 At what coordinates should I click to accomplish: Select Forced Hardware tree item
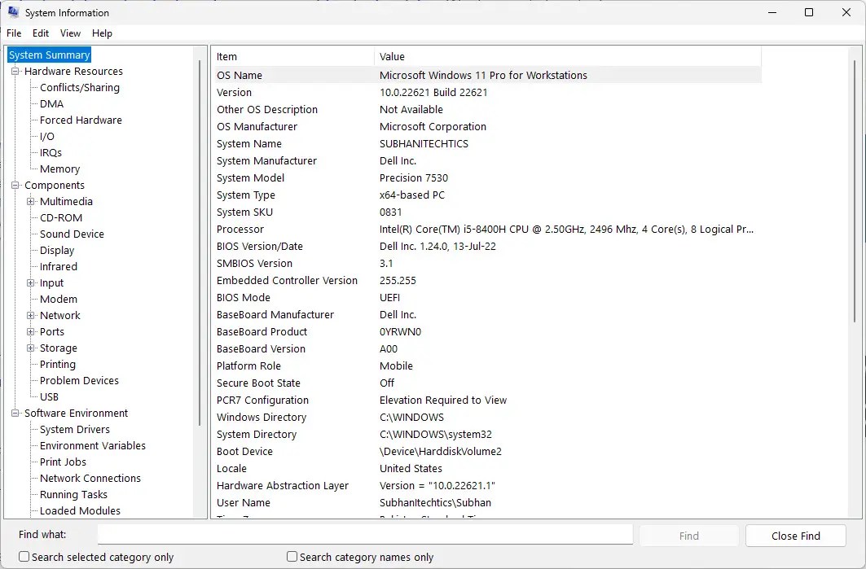(x=81, y=120)
